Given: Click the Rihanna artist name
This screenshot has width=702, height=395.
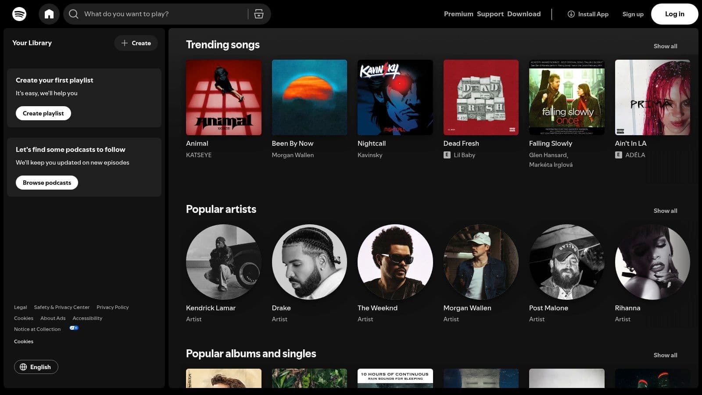Looking at the screenshot, I should (x=627, y=308).
